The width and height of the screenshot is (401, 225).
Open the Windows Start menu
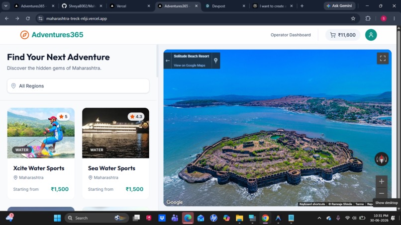pos(57,218)
